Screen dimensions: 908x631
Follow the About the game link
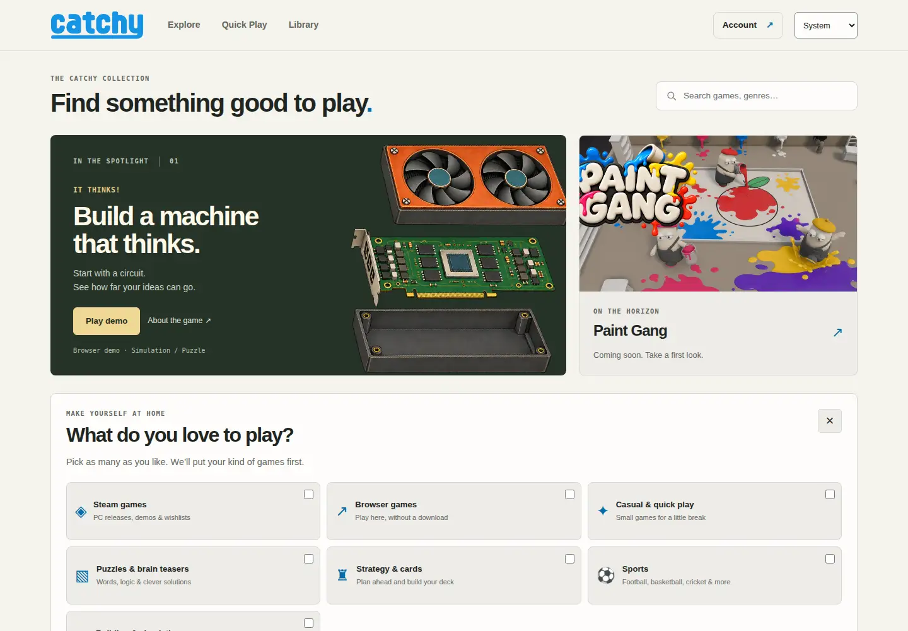[x=179, y=321]
